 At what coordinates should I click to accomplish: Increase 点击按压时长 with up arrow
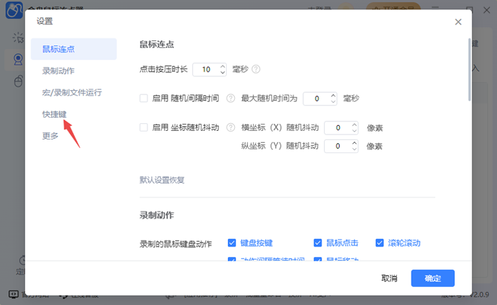(x=223, y=66)
